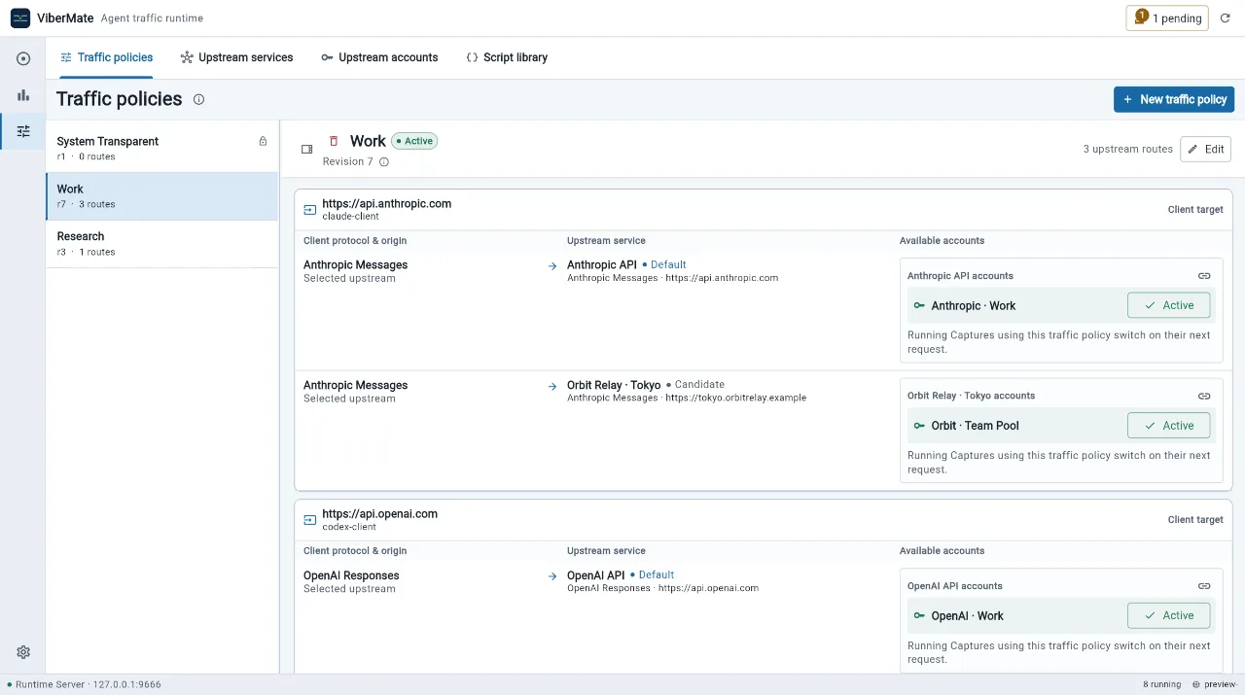Click the claude-client label

[x=351, y=217]
